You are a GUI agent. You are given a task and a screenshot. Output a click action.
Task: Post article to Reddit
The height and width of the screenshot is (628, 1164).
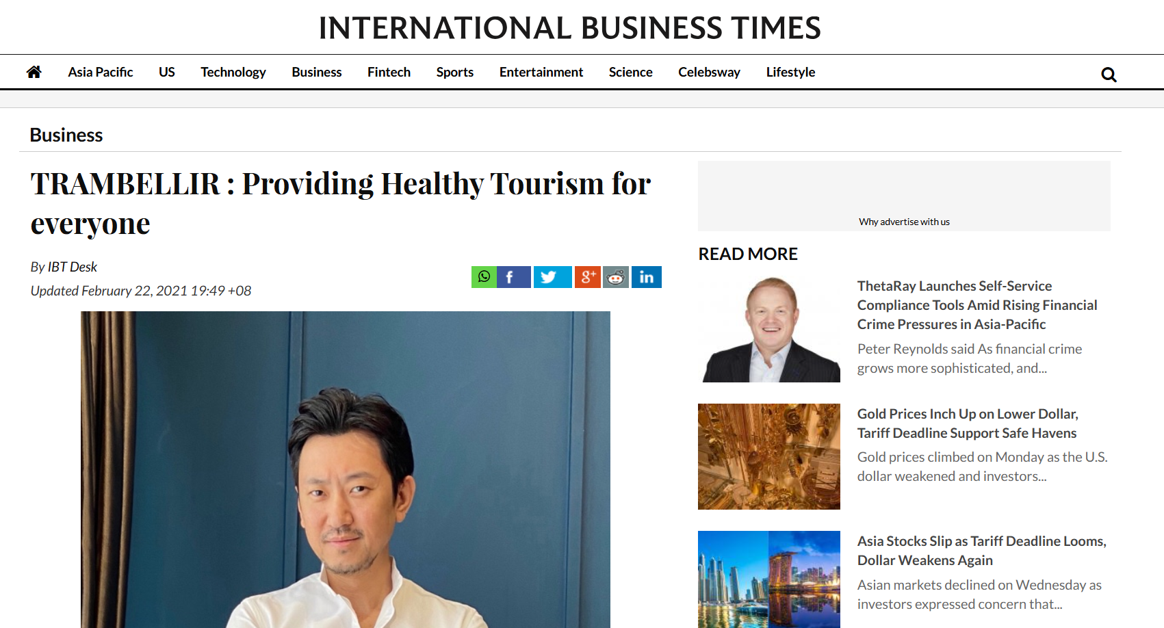point(616,277)
